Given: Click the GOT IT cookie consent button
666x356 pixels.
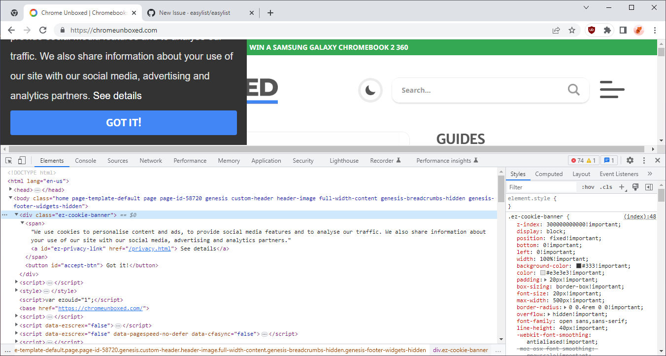Looking at the screenshot, I should point(123,122).
